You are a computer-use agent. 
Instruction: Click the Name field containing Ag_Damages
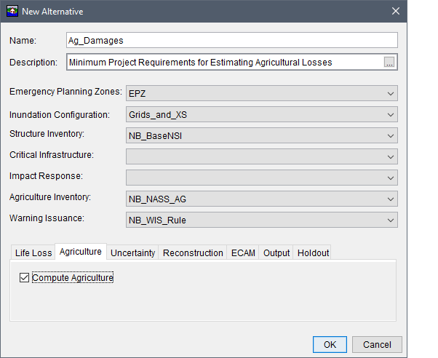click(232, 40)
